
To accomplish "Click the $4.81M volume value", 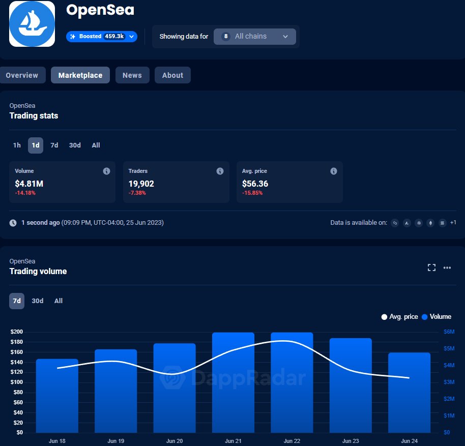I will (x=29, y=184).
